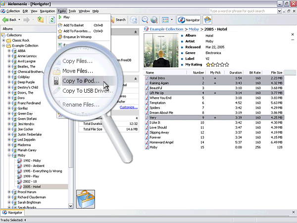Open the Edit menu
This screenshot has width=297, height=223.
click(25, 11)
